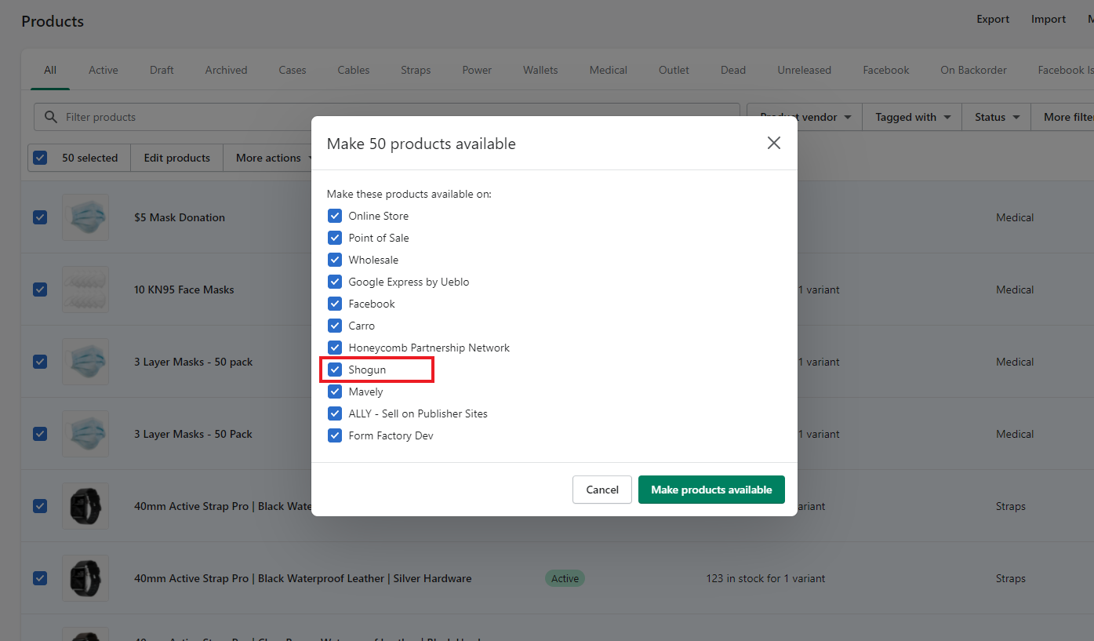Switch to the Active tab
Screen dimensions: 1094x641
tap(104, 70)
